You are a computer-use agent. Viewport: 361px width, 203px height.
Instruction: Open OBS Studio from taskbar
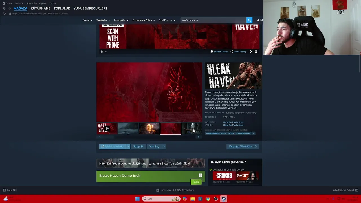216,199
